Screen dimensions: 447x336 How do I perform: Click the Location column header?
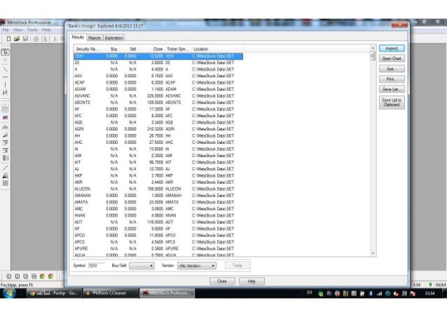coord(217,49)
